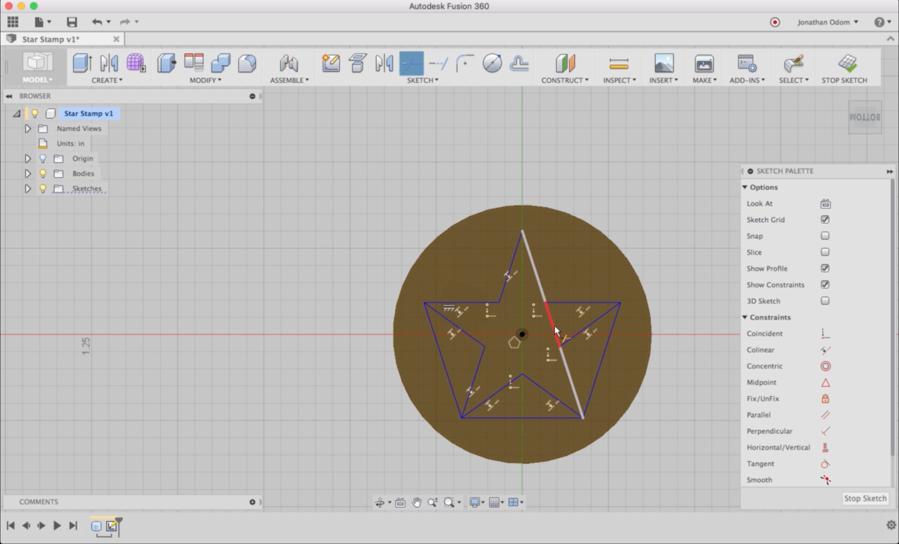Click the Undo arrow icon
899x544 pixels.
pyautogui.click(x=97, y=22)
